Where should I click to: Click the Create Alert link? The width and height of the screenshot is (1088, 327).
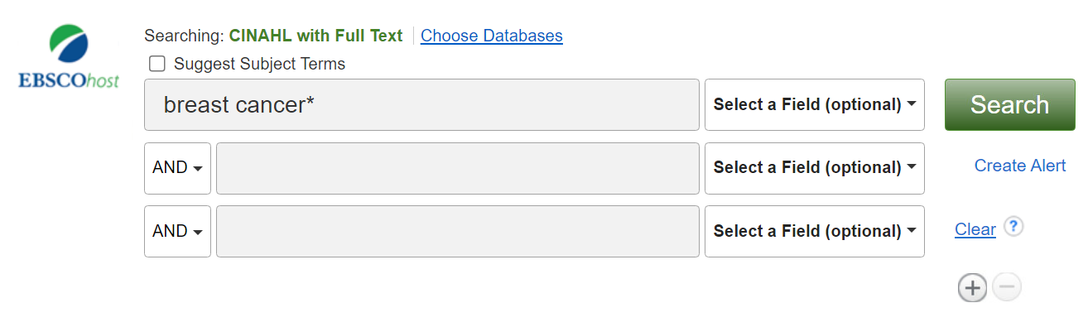pyautogui.click(x=1020, y=166)
